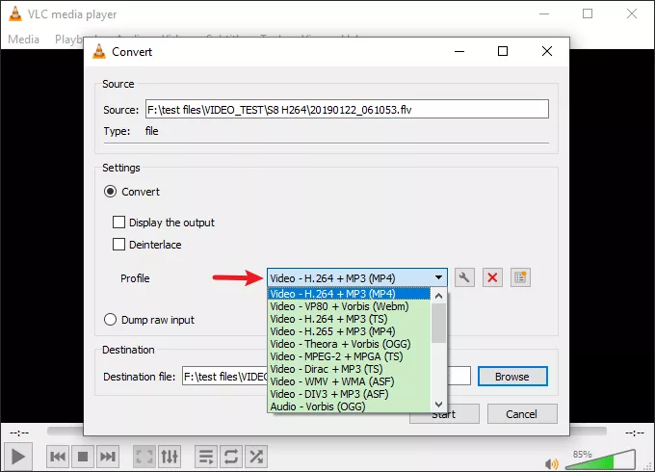
Task: Enable Display the output checkbox
Action: [x=118, y=223]
